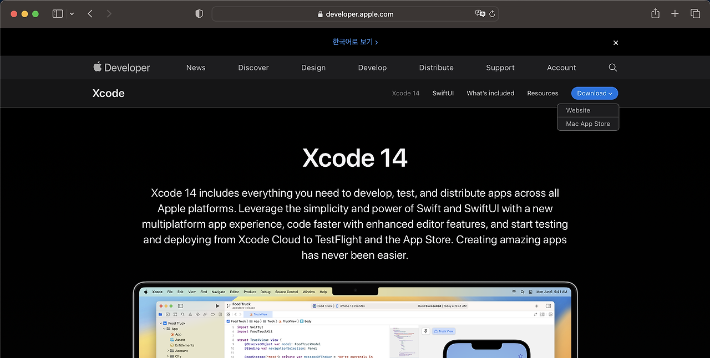Click Safari's privacy shield icon
710x358 pixels.
[x=199, y=13]
